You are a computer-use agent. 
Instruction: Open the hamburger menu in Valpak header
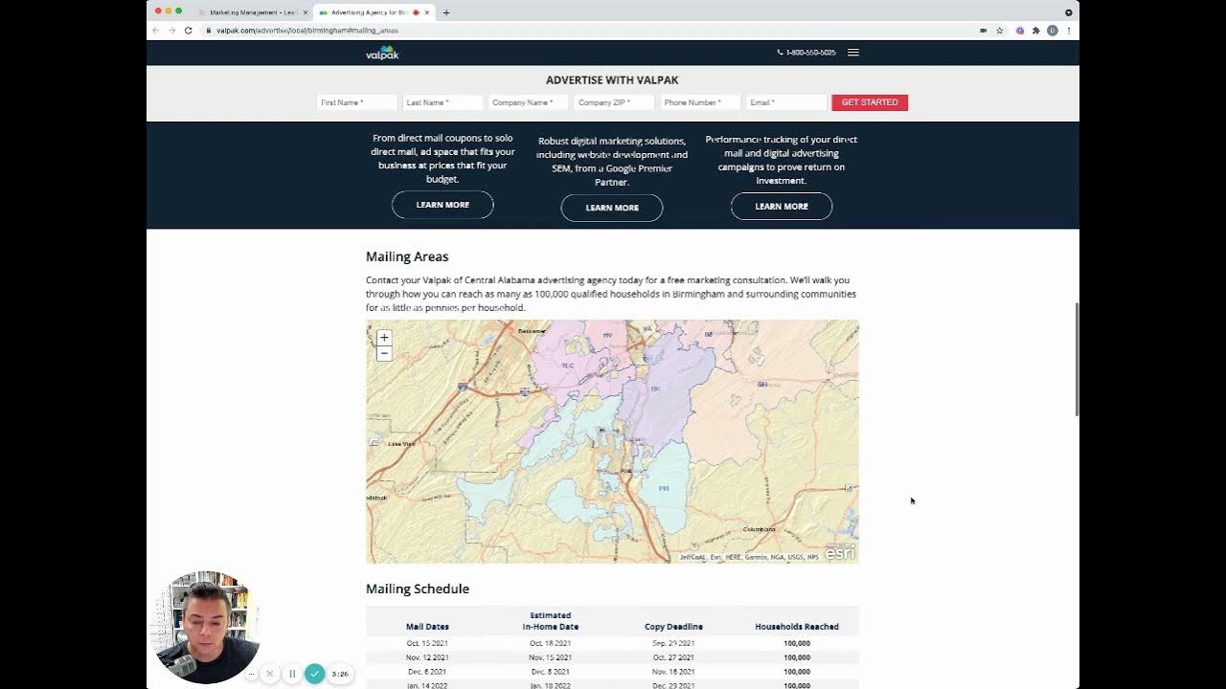853,53
